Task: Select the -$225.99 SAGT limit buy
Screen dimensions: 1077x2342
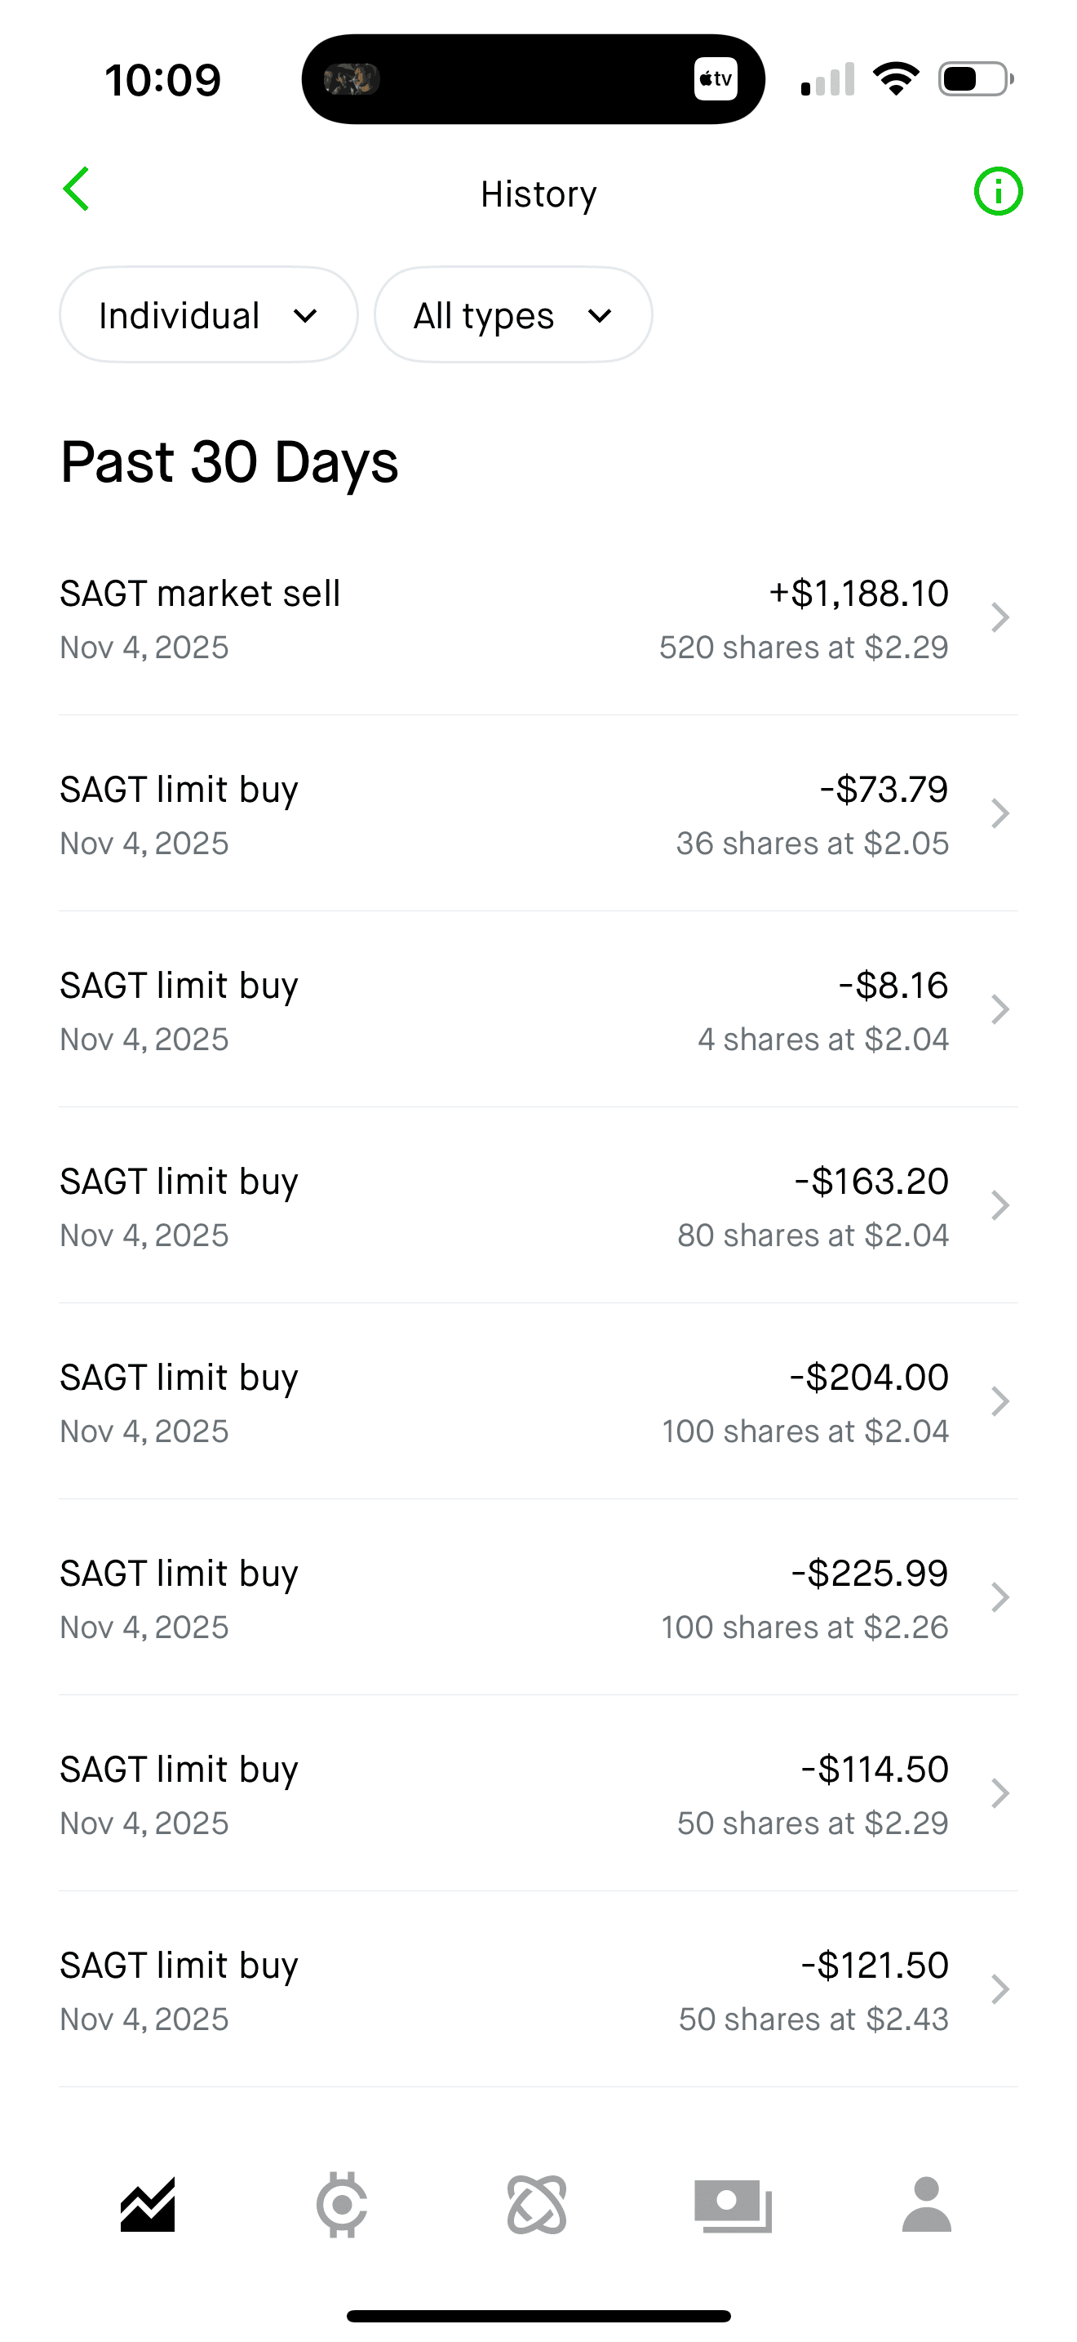Action: tap(538, 1598)
